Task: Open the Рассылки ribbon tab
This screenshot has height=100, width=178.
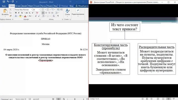Action: click(43, 6)
